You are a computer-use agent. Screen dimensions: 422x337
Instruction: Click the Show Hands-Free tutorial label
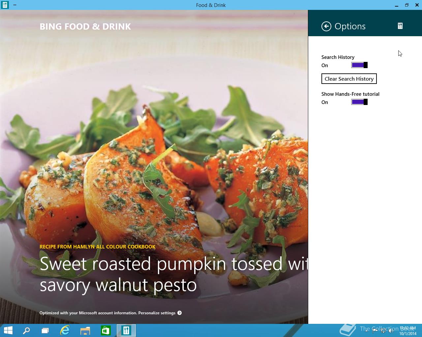pyautogui.click(x=350, y=94)
